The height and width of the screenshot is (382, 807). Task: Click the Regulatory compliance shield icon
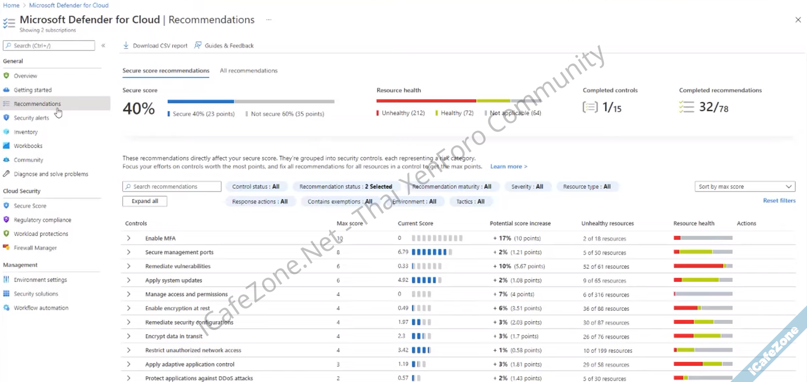(6, 220)
